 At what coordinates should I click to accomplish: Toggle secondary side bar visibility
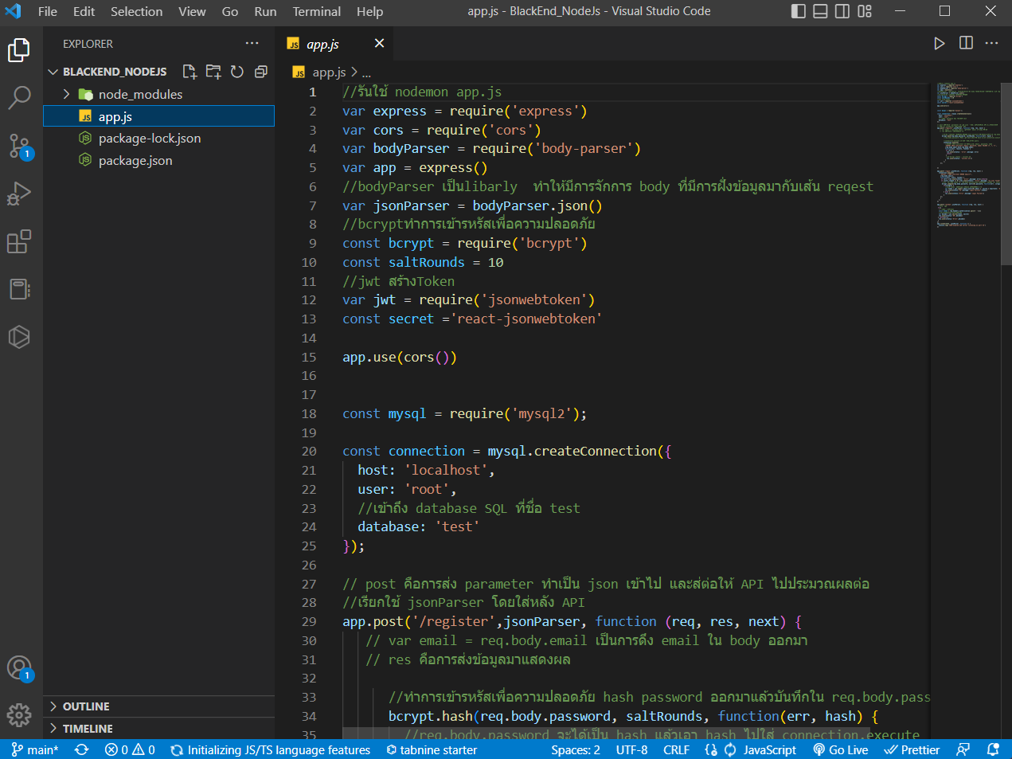pos(842,11)
